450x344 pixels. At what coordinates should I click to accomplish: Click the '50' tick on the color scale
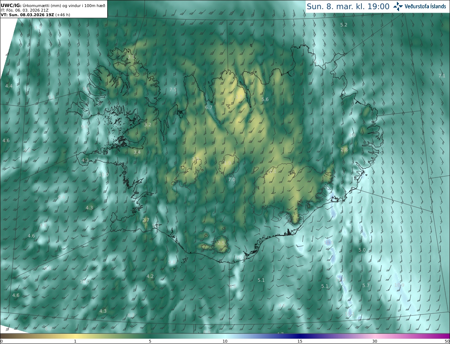447,341
